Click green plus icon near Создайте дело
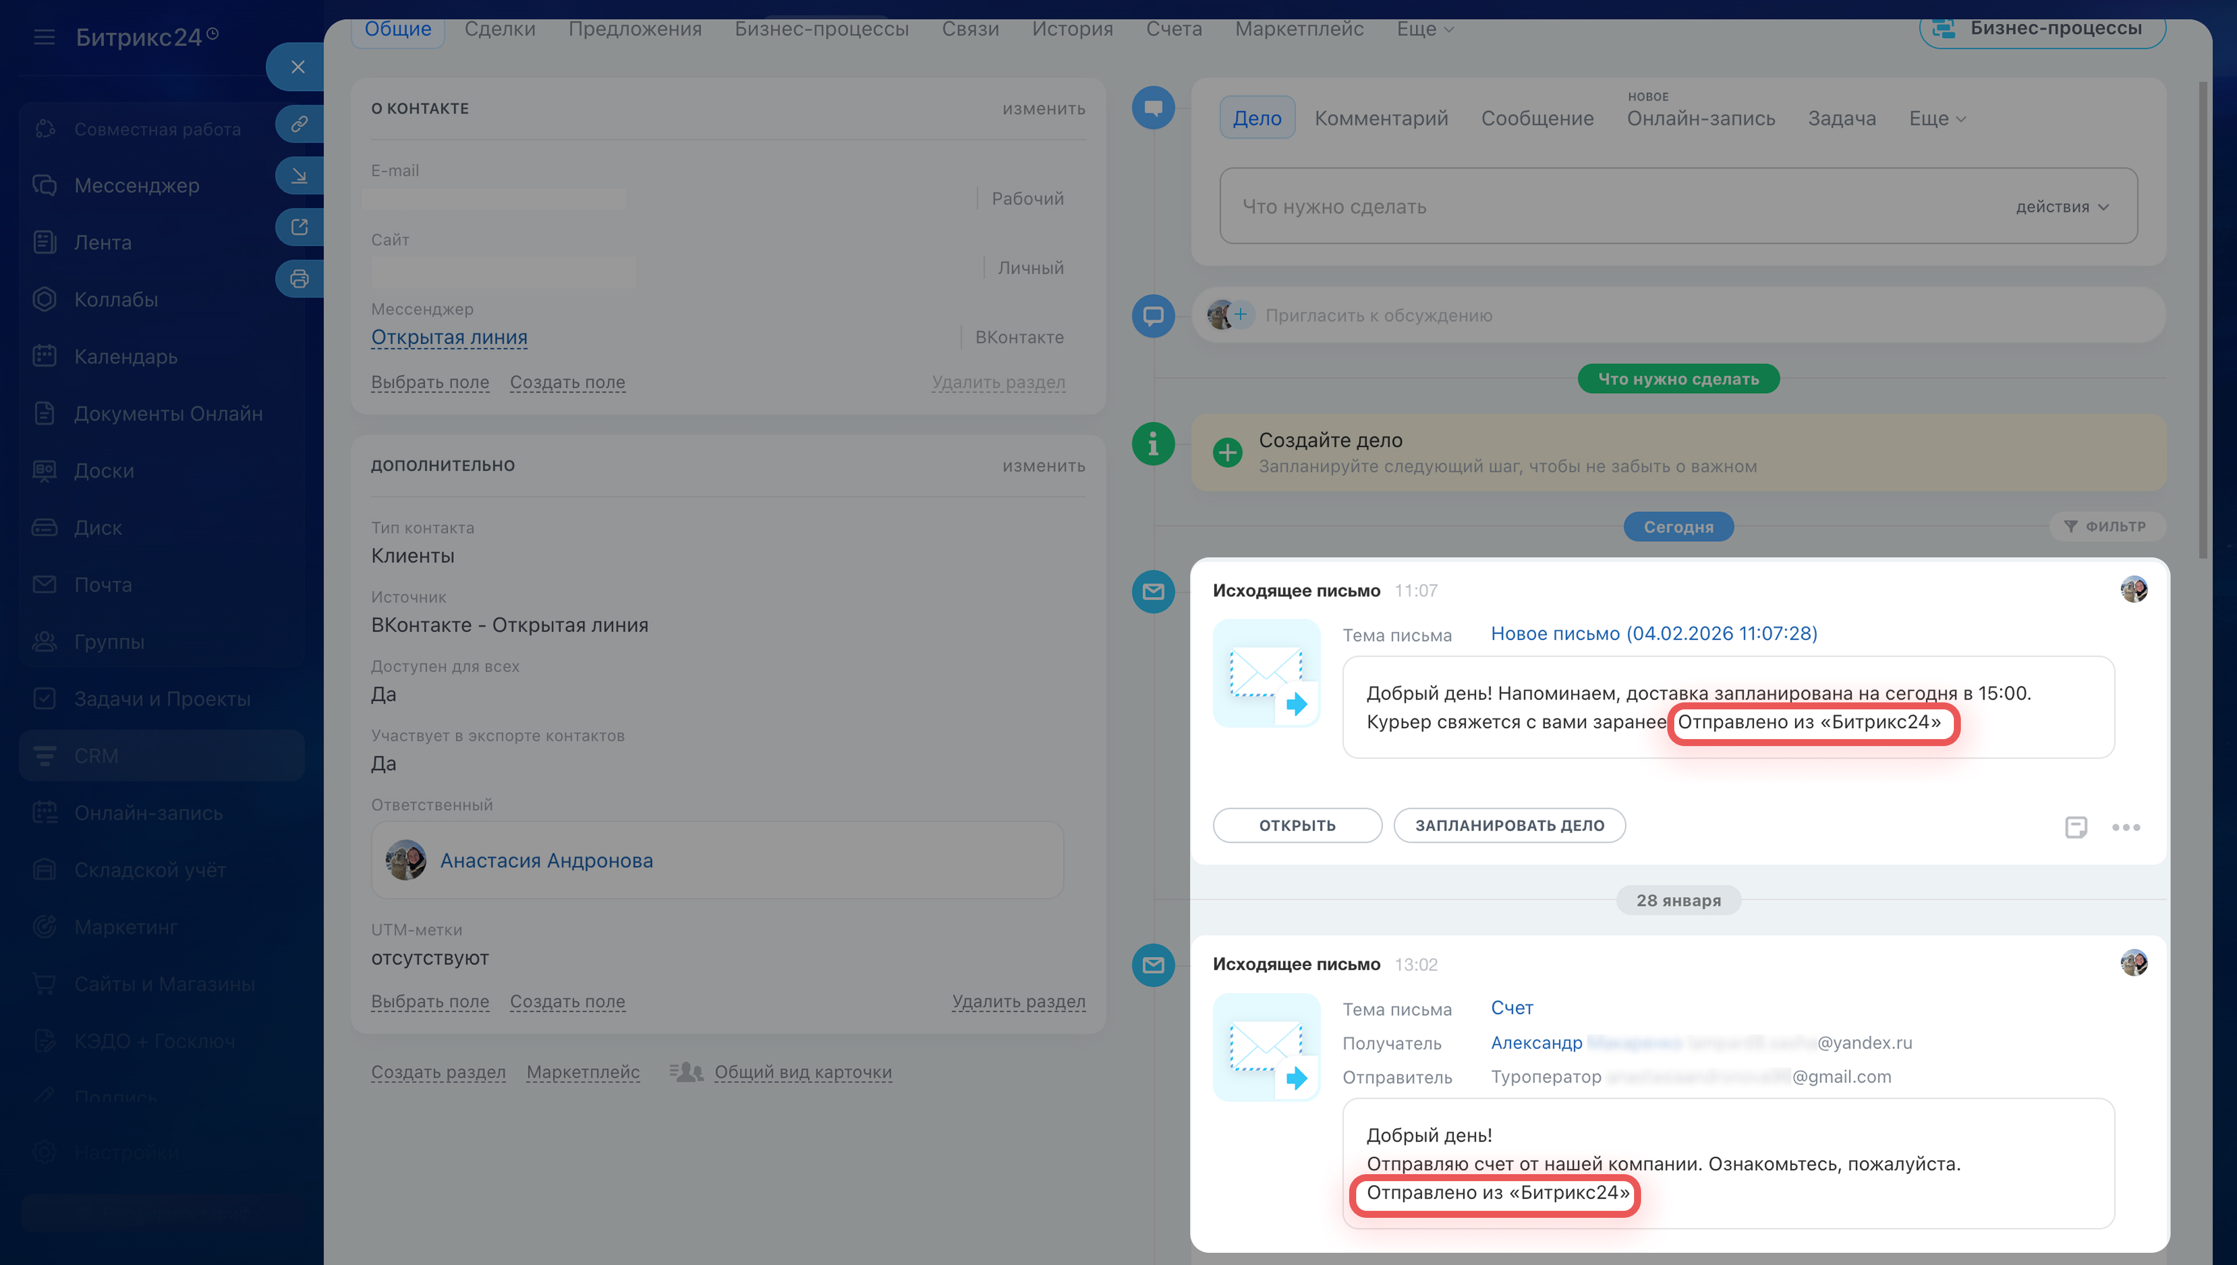This screenshot has width=2237, height=1265. click(1227, 452)
